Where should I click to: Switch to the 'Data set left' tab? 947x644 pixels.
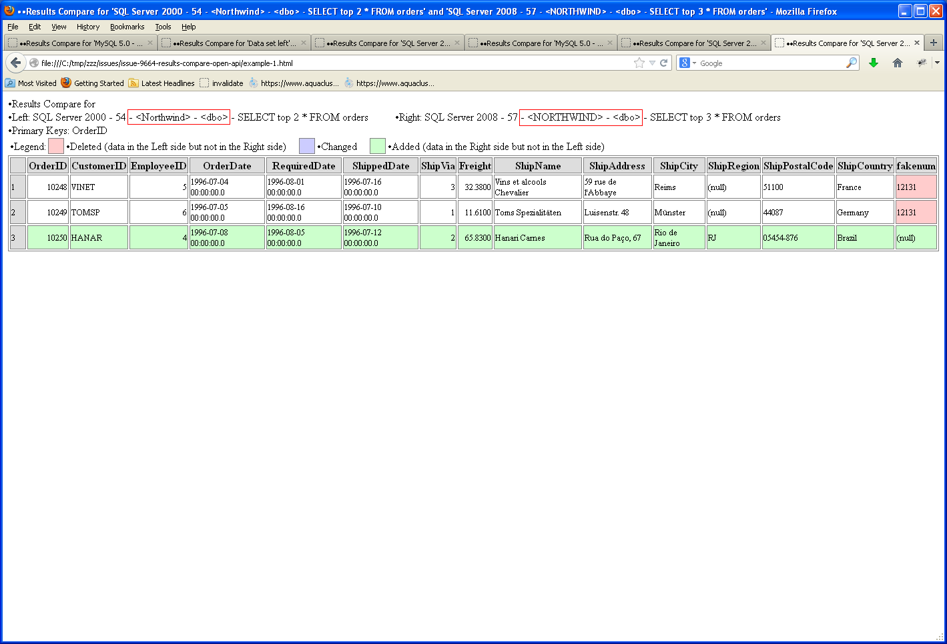[234, 43]
